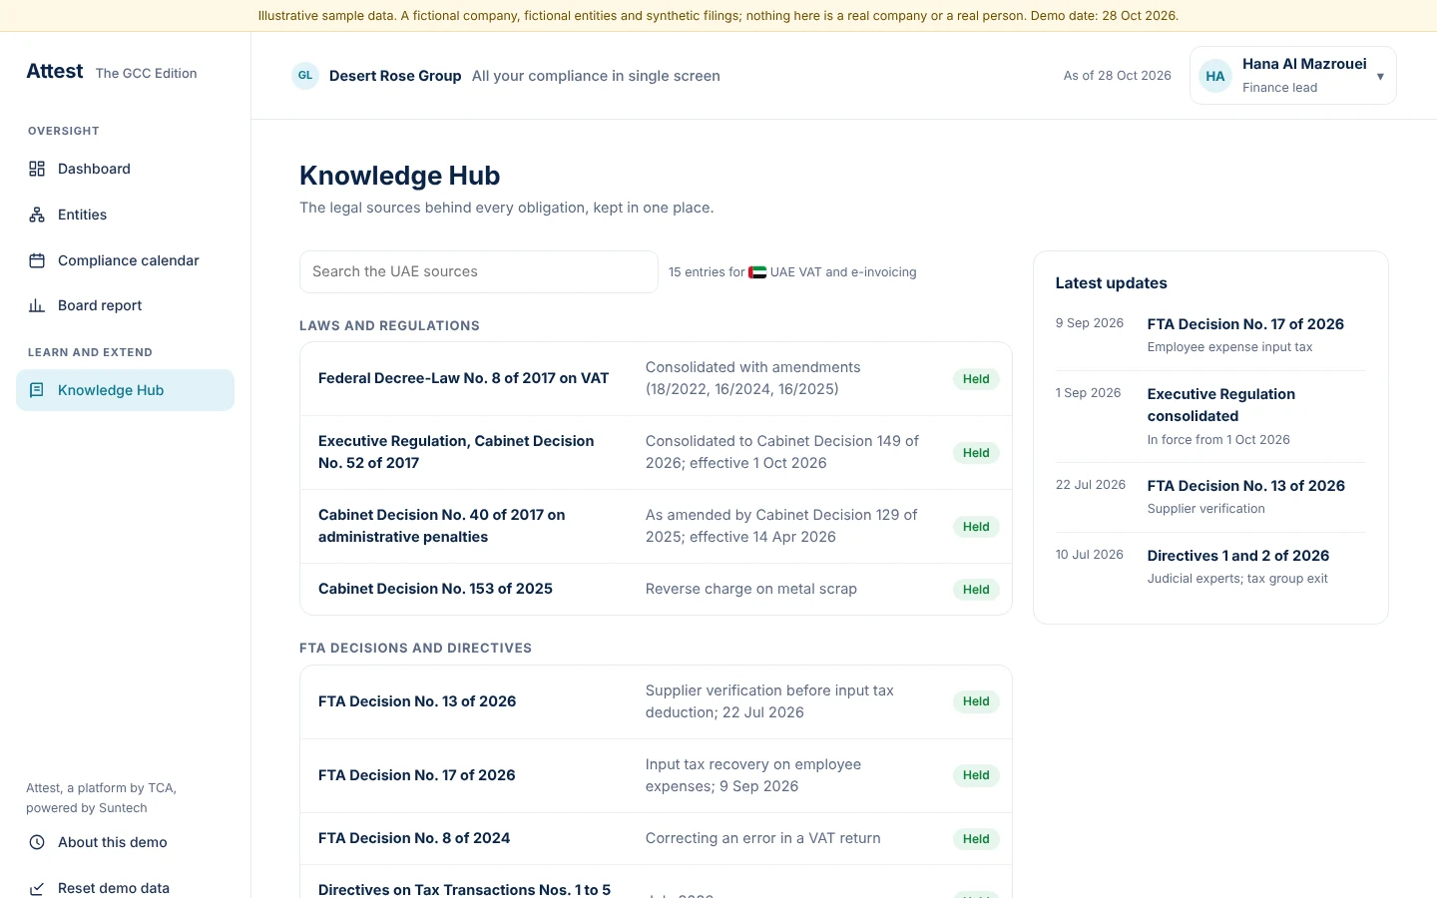The image size is (1437, 898).
Task: Click Held badge for Cabinet Decision No. 40
Action: [976, 527]
